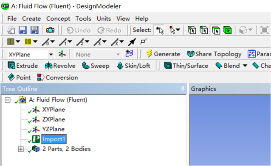Open the Create menu
Screen dimensions: 271x166
(31, 19)
